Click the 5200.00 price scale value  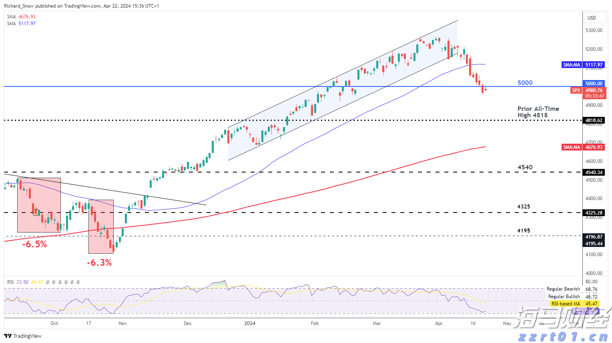(594, 49)
